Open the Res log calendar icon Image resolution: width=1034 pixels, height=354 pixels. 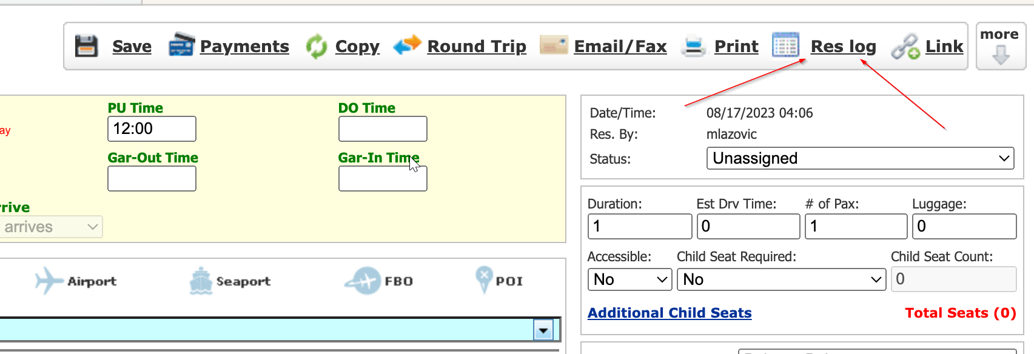click(785, 45)
